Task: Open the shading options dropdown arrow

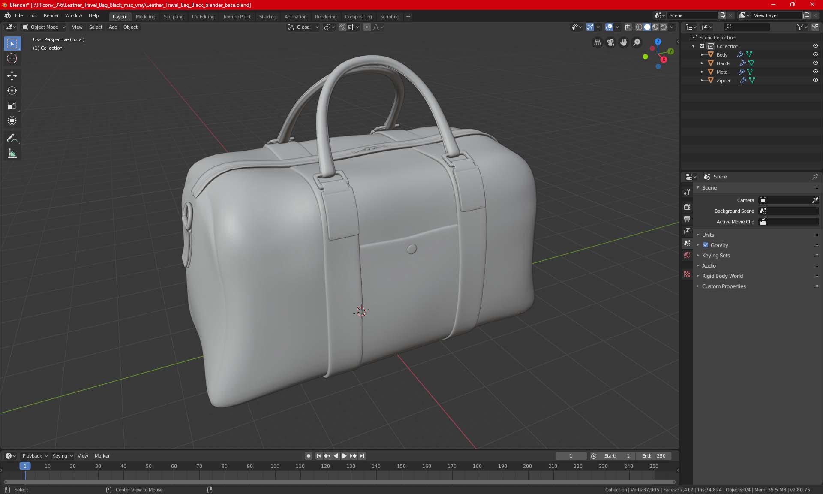Action: coord(672,27)
